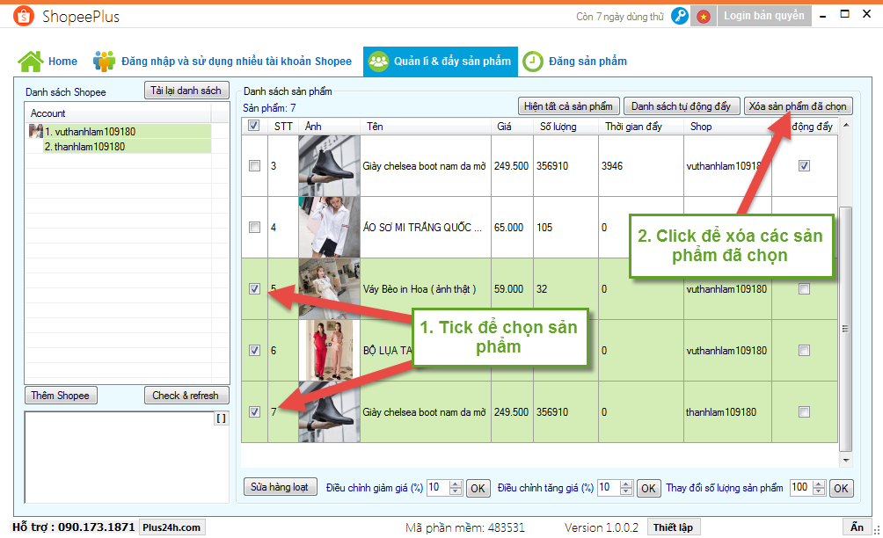Click the avatar of vuthanhlam109180 account
Image resolution: width=883 pixels, height=538 pixels.
coord(36,132)
